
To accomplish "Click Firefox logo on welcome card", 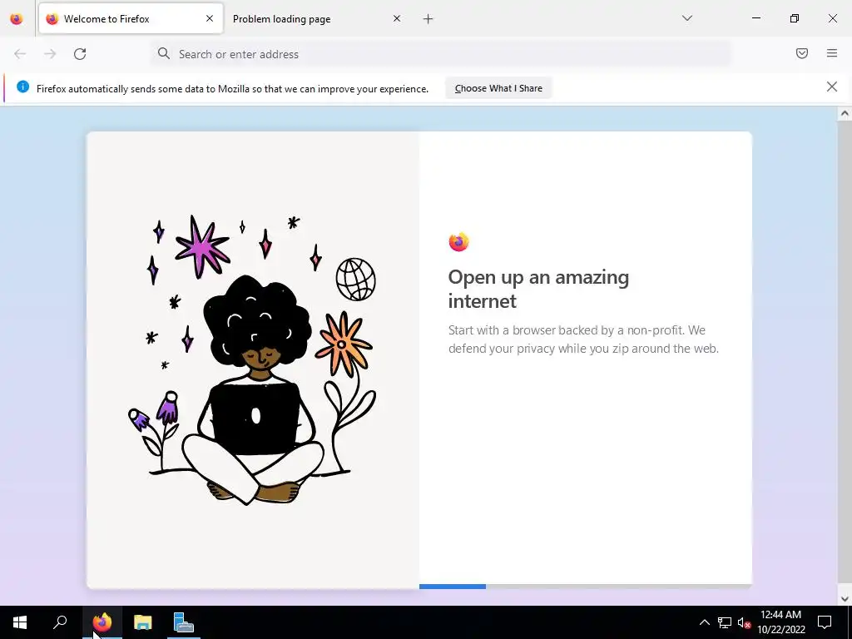I will (x=458, y=242).
